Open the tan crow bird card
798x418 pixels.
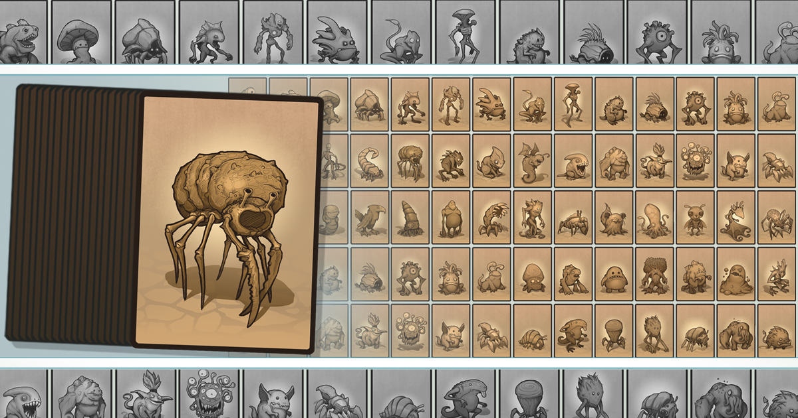(x=370, y=217)
